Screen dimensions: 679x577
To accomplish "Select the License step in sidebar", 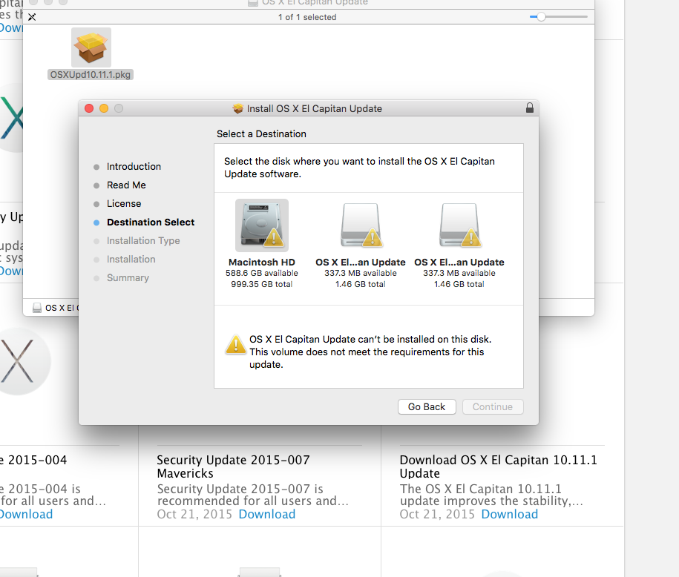I will pos(124,204).
